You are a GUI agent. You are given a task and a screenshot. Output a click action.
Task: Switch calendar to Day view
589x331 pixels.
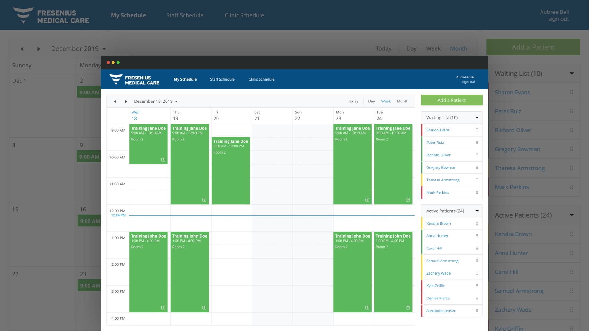coord(371,101)
